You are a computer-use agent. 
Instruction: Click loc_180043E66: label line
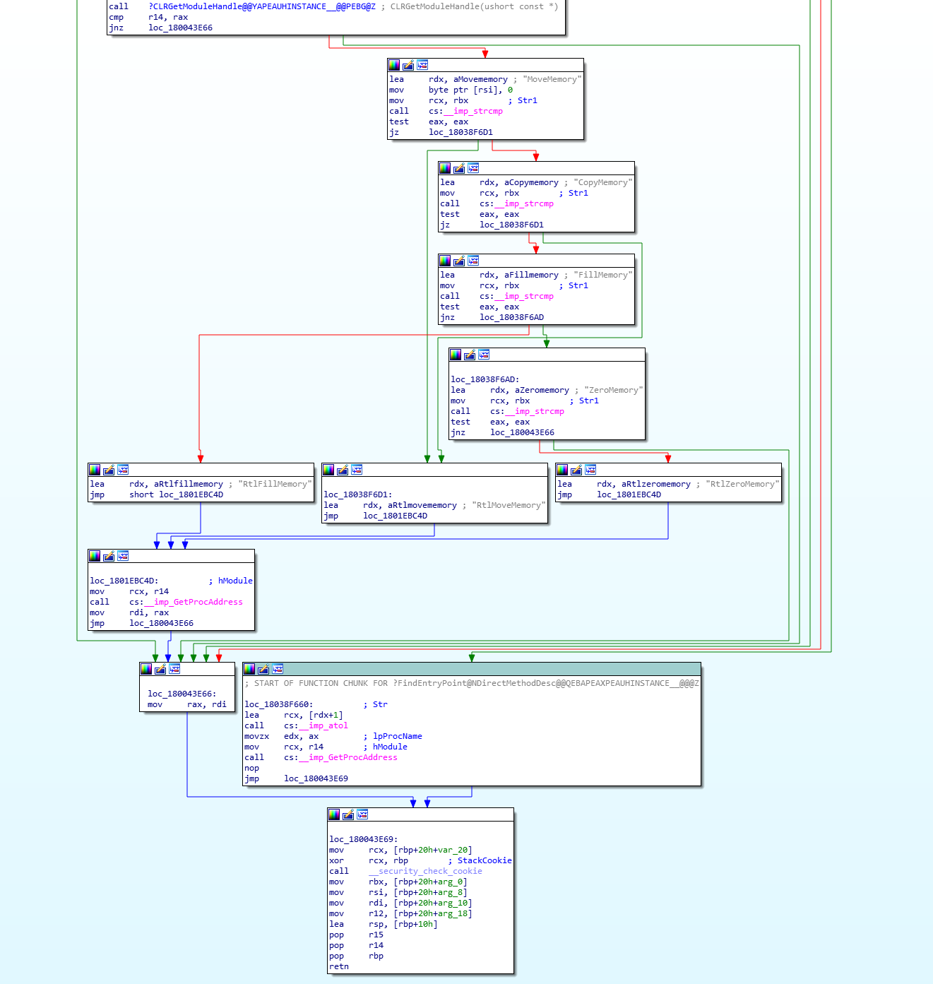[182, 694]
